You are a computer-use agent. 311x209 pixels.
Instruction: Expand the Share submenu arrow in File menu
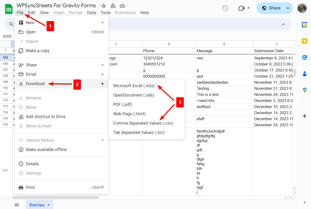click(x=103, y=65)
